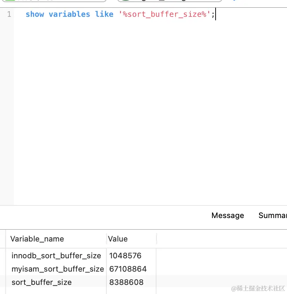Image resolution: width=287 pixels, height=294 pixels.
Task: Click the value 67108864
Action: pyautogui.click(x=128, y=269)
